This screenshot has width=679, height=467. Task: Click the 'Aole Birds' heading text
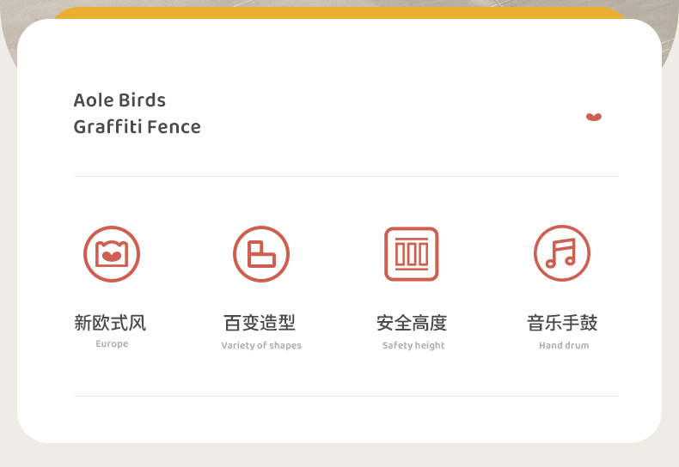(x=119, y=100)
